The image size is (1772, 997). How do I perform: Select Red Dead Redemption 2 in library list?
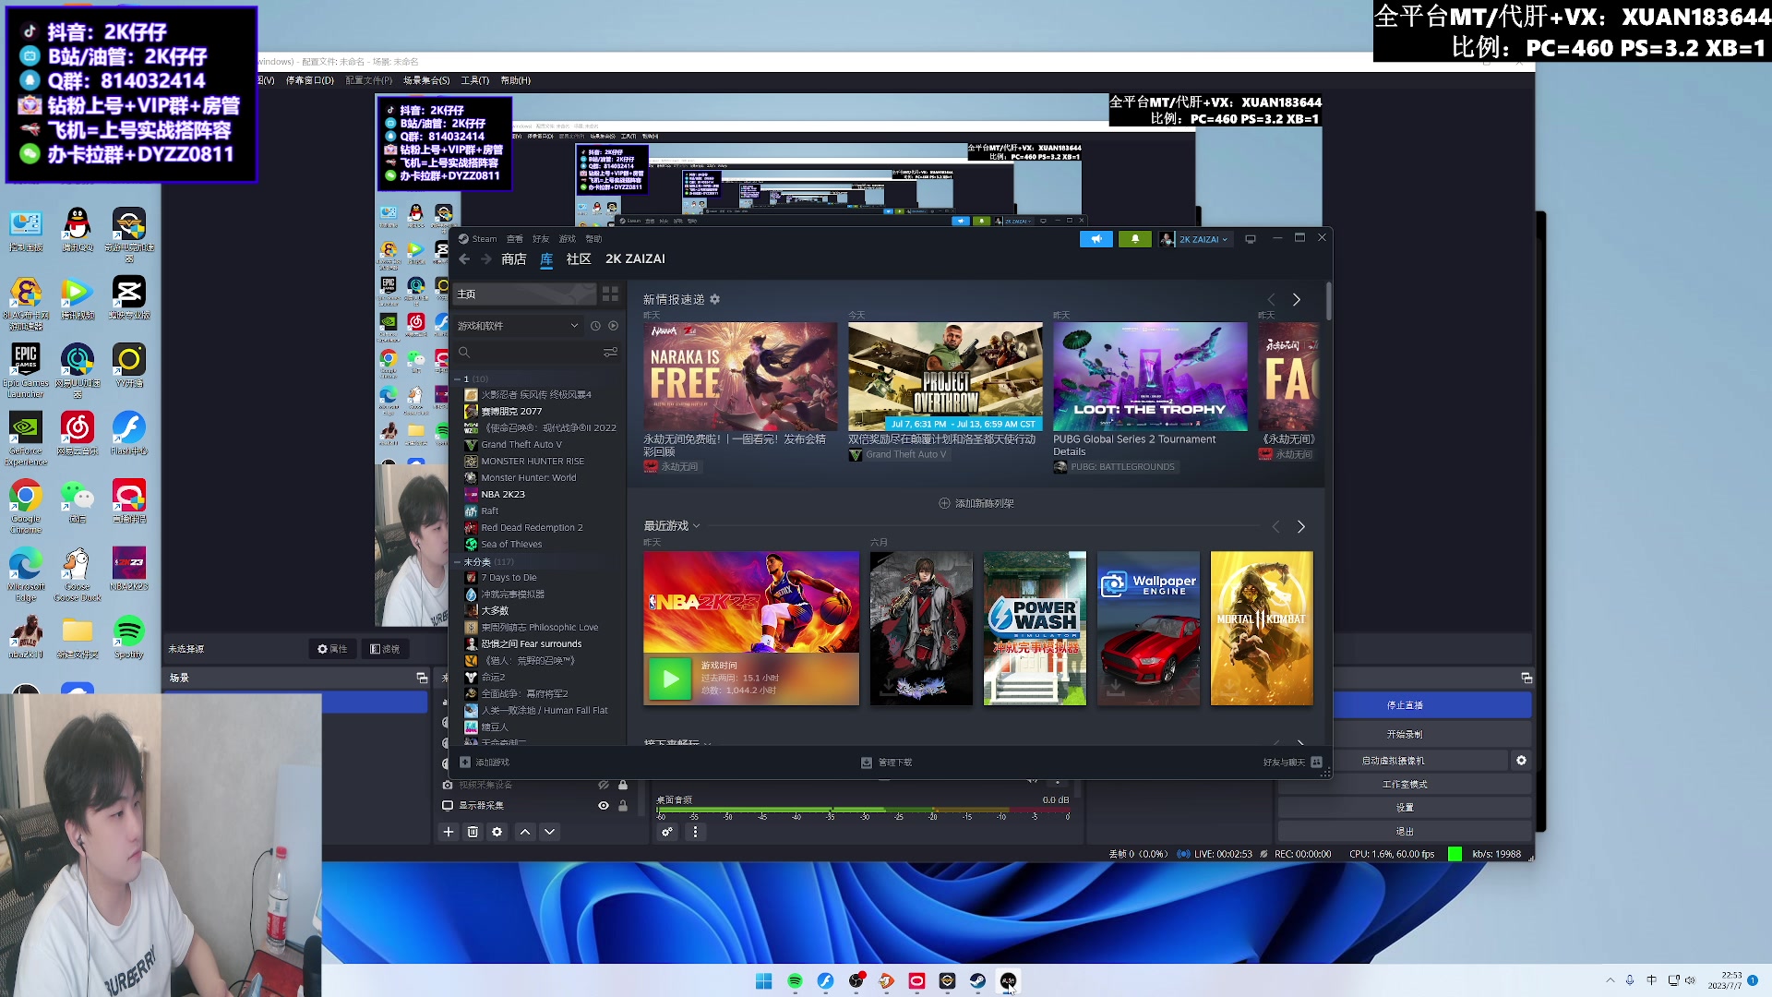coord(532,527)
